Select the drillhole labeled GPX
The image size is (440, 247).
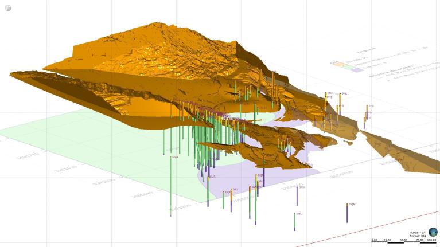(x=231, y=201)
